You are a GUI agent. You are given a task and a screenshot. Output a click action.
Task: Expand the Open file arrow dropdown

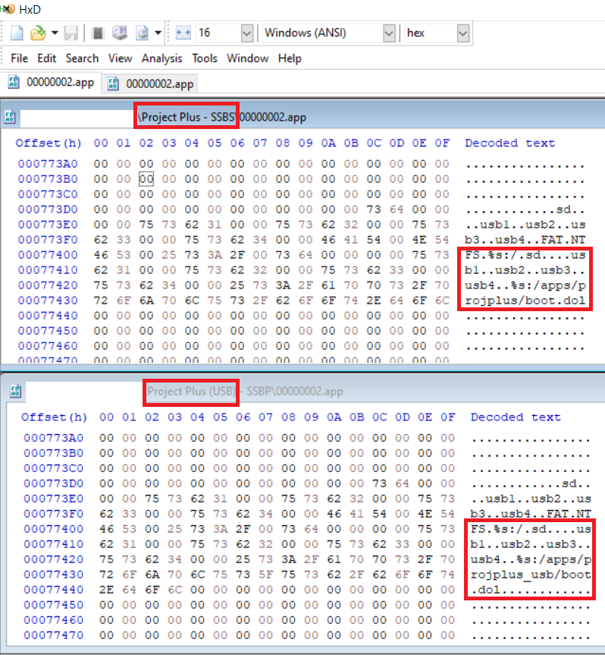(55, 33)
